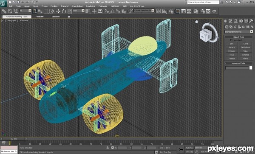
Task: Enable the AutoGrid checkbox
Action: pyautogui.click(x=231, y=40)
